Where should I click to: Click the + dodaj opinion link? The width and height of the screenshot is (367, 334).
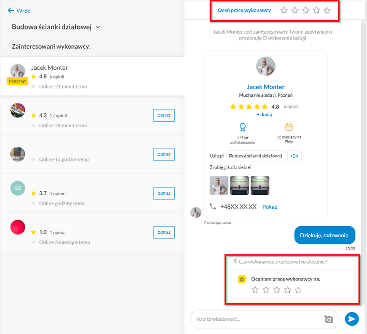coord(264,114)
